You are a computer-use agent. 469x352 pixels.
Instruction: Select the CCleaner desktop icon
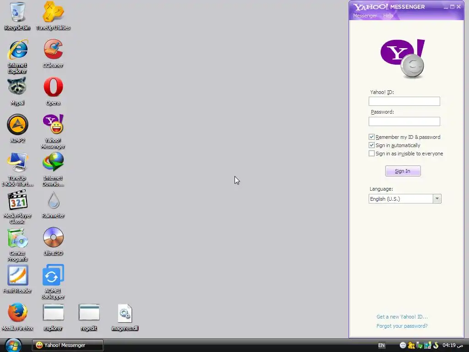pos(53,53)
